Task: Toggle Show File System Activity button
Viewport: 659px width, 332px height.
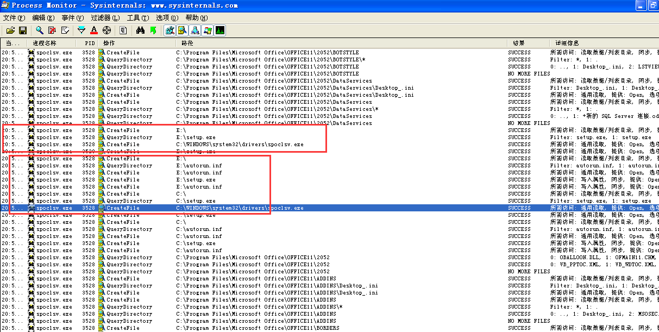Action: click(x=183, y=30)
